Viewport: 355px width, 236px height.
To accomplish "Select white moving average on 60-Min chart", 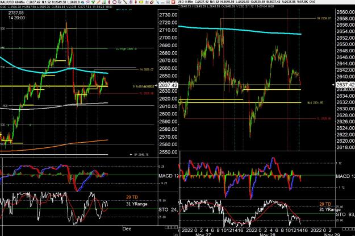I will 55,107.
